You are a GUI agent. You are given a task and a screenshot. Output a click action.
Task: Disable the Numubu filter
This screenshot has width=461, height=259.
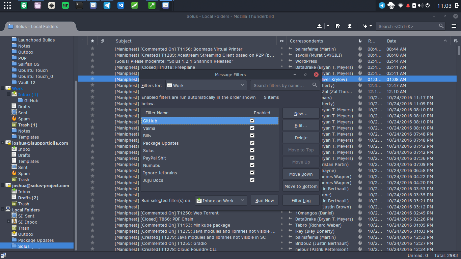(252, 165)
